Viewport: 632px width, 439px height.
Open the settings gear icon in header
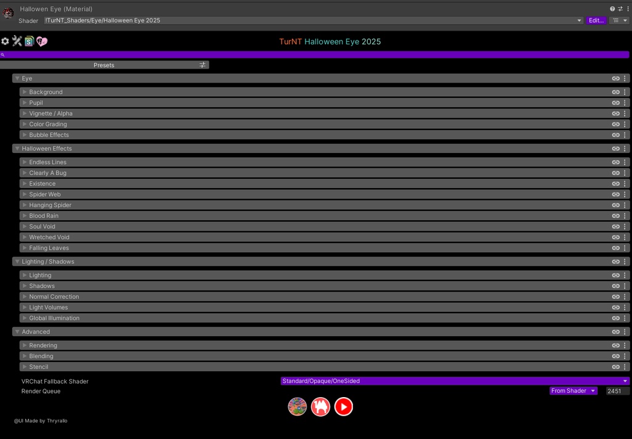point(5,41)
